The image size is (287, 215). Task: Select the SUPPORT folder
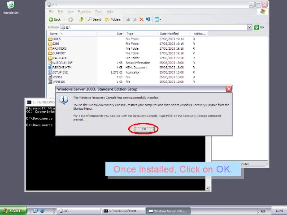pyautogui.click(x=57, y=53)
